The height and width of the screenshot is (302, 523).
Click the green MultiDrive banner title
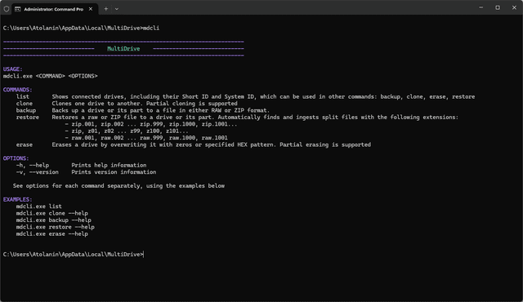tap(123, 49)
